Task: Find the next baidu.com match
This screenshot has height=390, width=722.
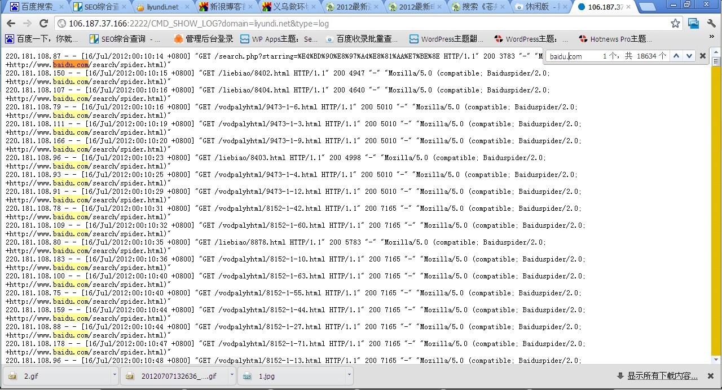Action: [x=689, y=56]
